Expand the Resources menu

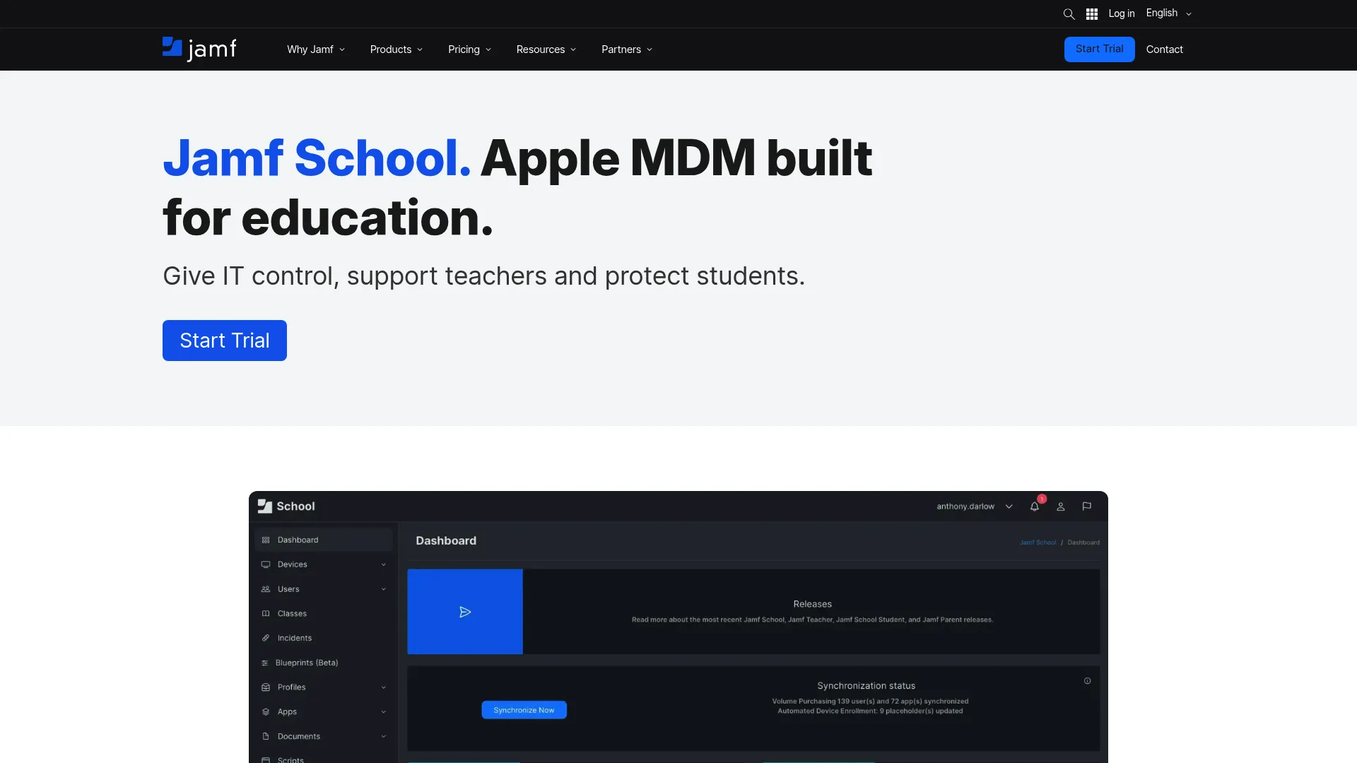(x=546, y=49)
